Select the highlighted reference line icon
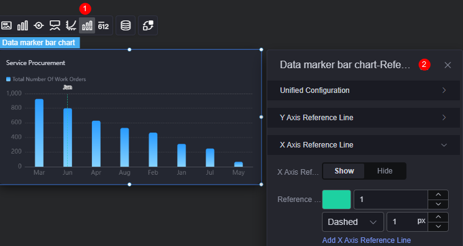The image size is (463, 246). click(x=87, y=25)
